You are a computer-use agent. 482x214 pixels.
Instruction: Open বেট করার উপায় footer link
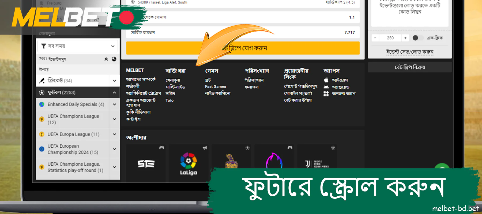pyautogui.click(x=298, y=100)
